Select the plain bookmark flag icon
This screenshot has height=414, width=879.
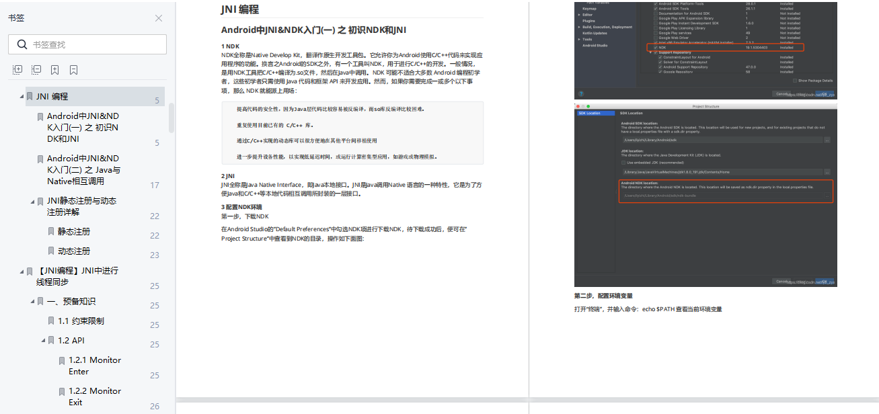(73, 69)
